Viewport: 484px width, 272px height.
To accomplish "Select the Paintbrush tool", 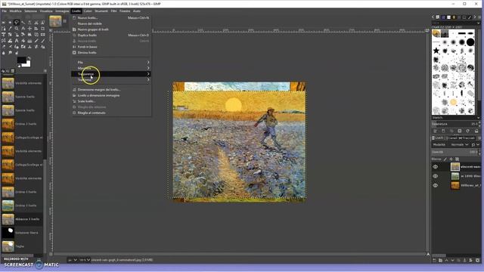I will [42, 40].
